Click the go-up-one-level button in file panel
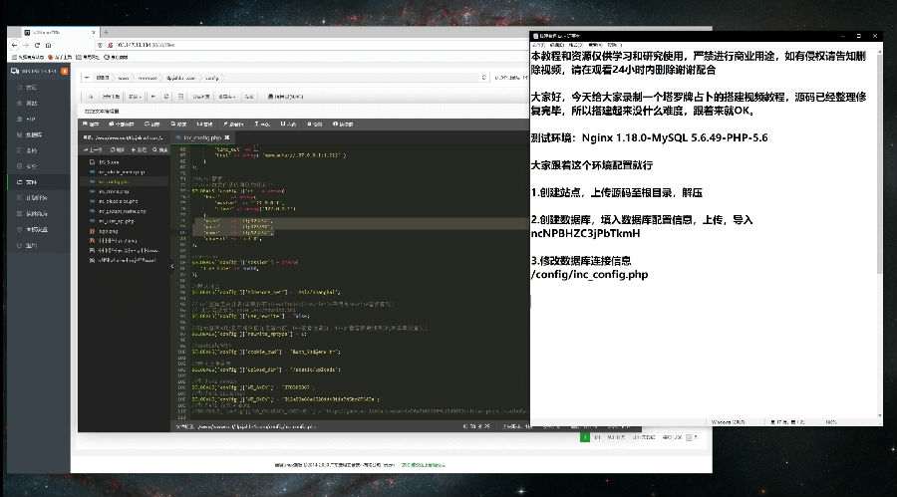Screen dimensions: 897x497 point(96,149)
